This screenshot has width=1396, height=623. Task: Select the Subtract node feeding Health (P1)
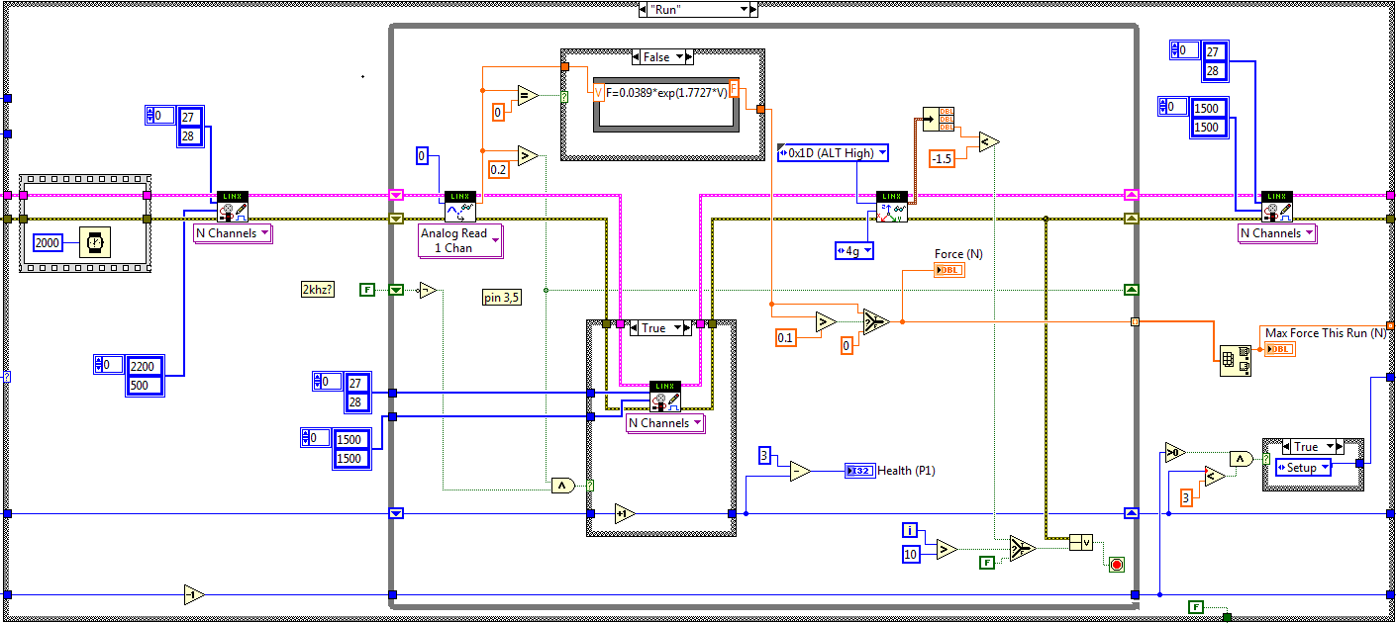click(798, 471)
